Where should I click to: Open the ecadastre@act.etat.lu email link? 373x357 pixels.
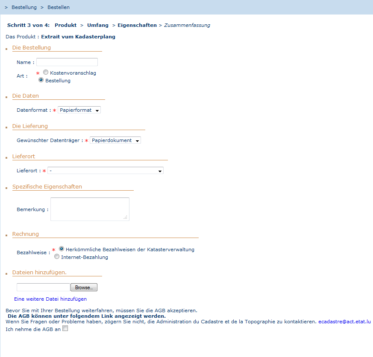pyautogui.click(x=344, y=322)
